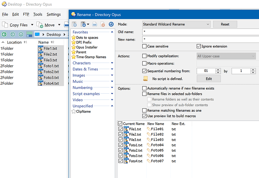This screenshot has height=178, width=259.
Task: Click the star icon for DPI Prefix
Action: (x=74, y=42)
